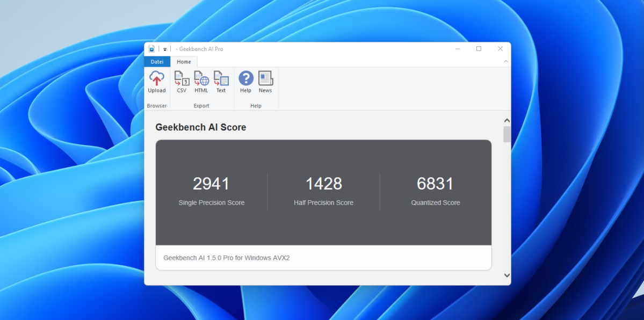The height and width of the screenshot is (320, 644).
Task: Select the Geekbench AI Score heading
Action: pos(200,127)
